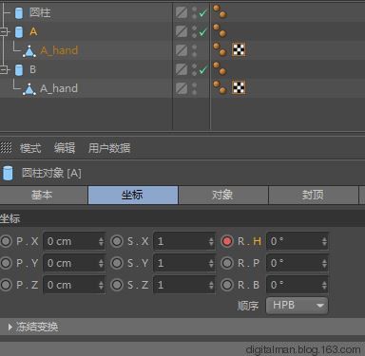Click the stepper arrows of the R.H field
This screenshot has height=356, width=365.
[324, 241]
